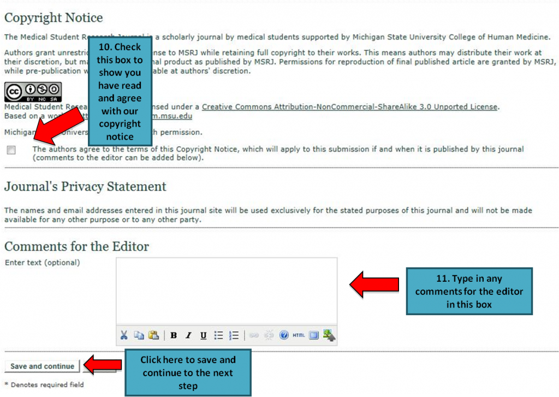Viewport: 559px width, 397px height.
Task: Click the 'Journal's Privacy Statement' heading
Action: [85, 186]
